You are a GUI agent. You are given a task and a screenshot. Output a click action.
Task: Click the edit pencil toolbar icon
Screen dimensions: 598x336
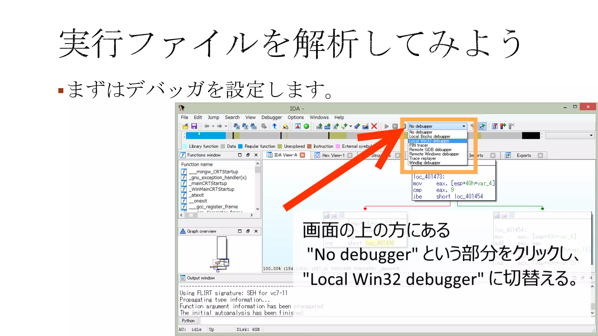point(366,126)
